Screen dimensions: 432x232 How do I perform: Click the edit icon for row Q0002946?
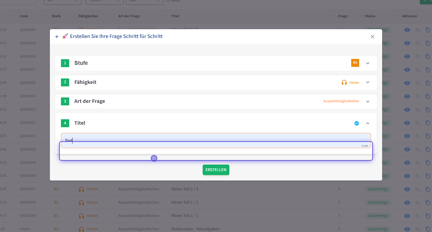click(x=418, y=203)
